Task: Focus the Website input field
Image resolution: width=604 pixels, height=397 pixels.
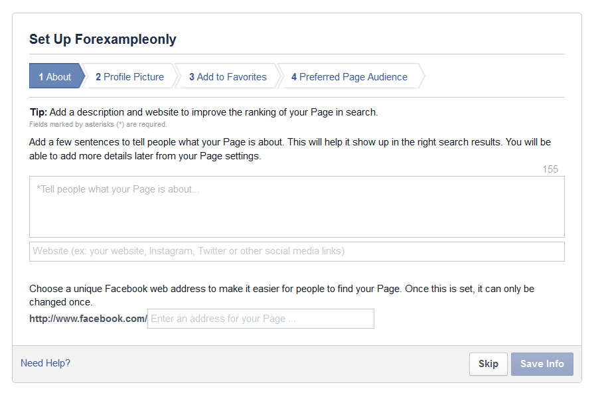Action: pos(297,252)
